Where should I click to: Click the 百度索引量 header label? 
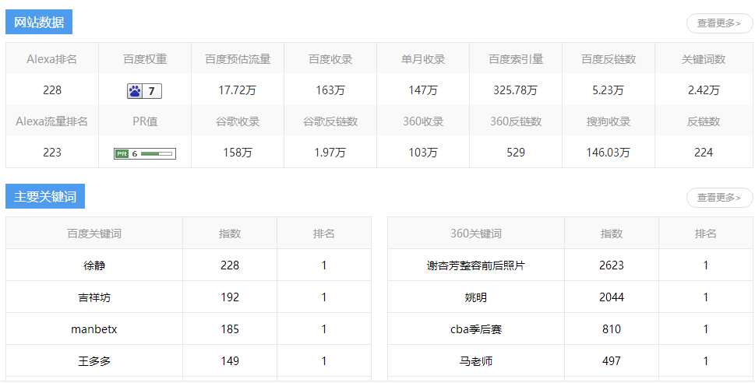tap(516, 59)
